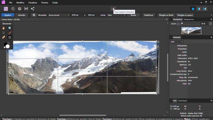Open crop overlay settings gear

tap(34, 15)
